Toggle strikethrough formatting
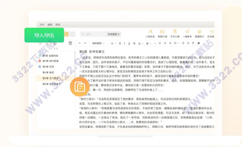The width and height of the screenshot is (242, 147). [x=134, y=43]
